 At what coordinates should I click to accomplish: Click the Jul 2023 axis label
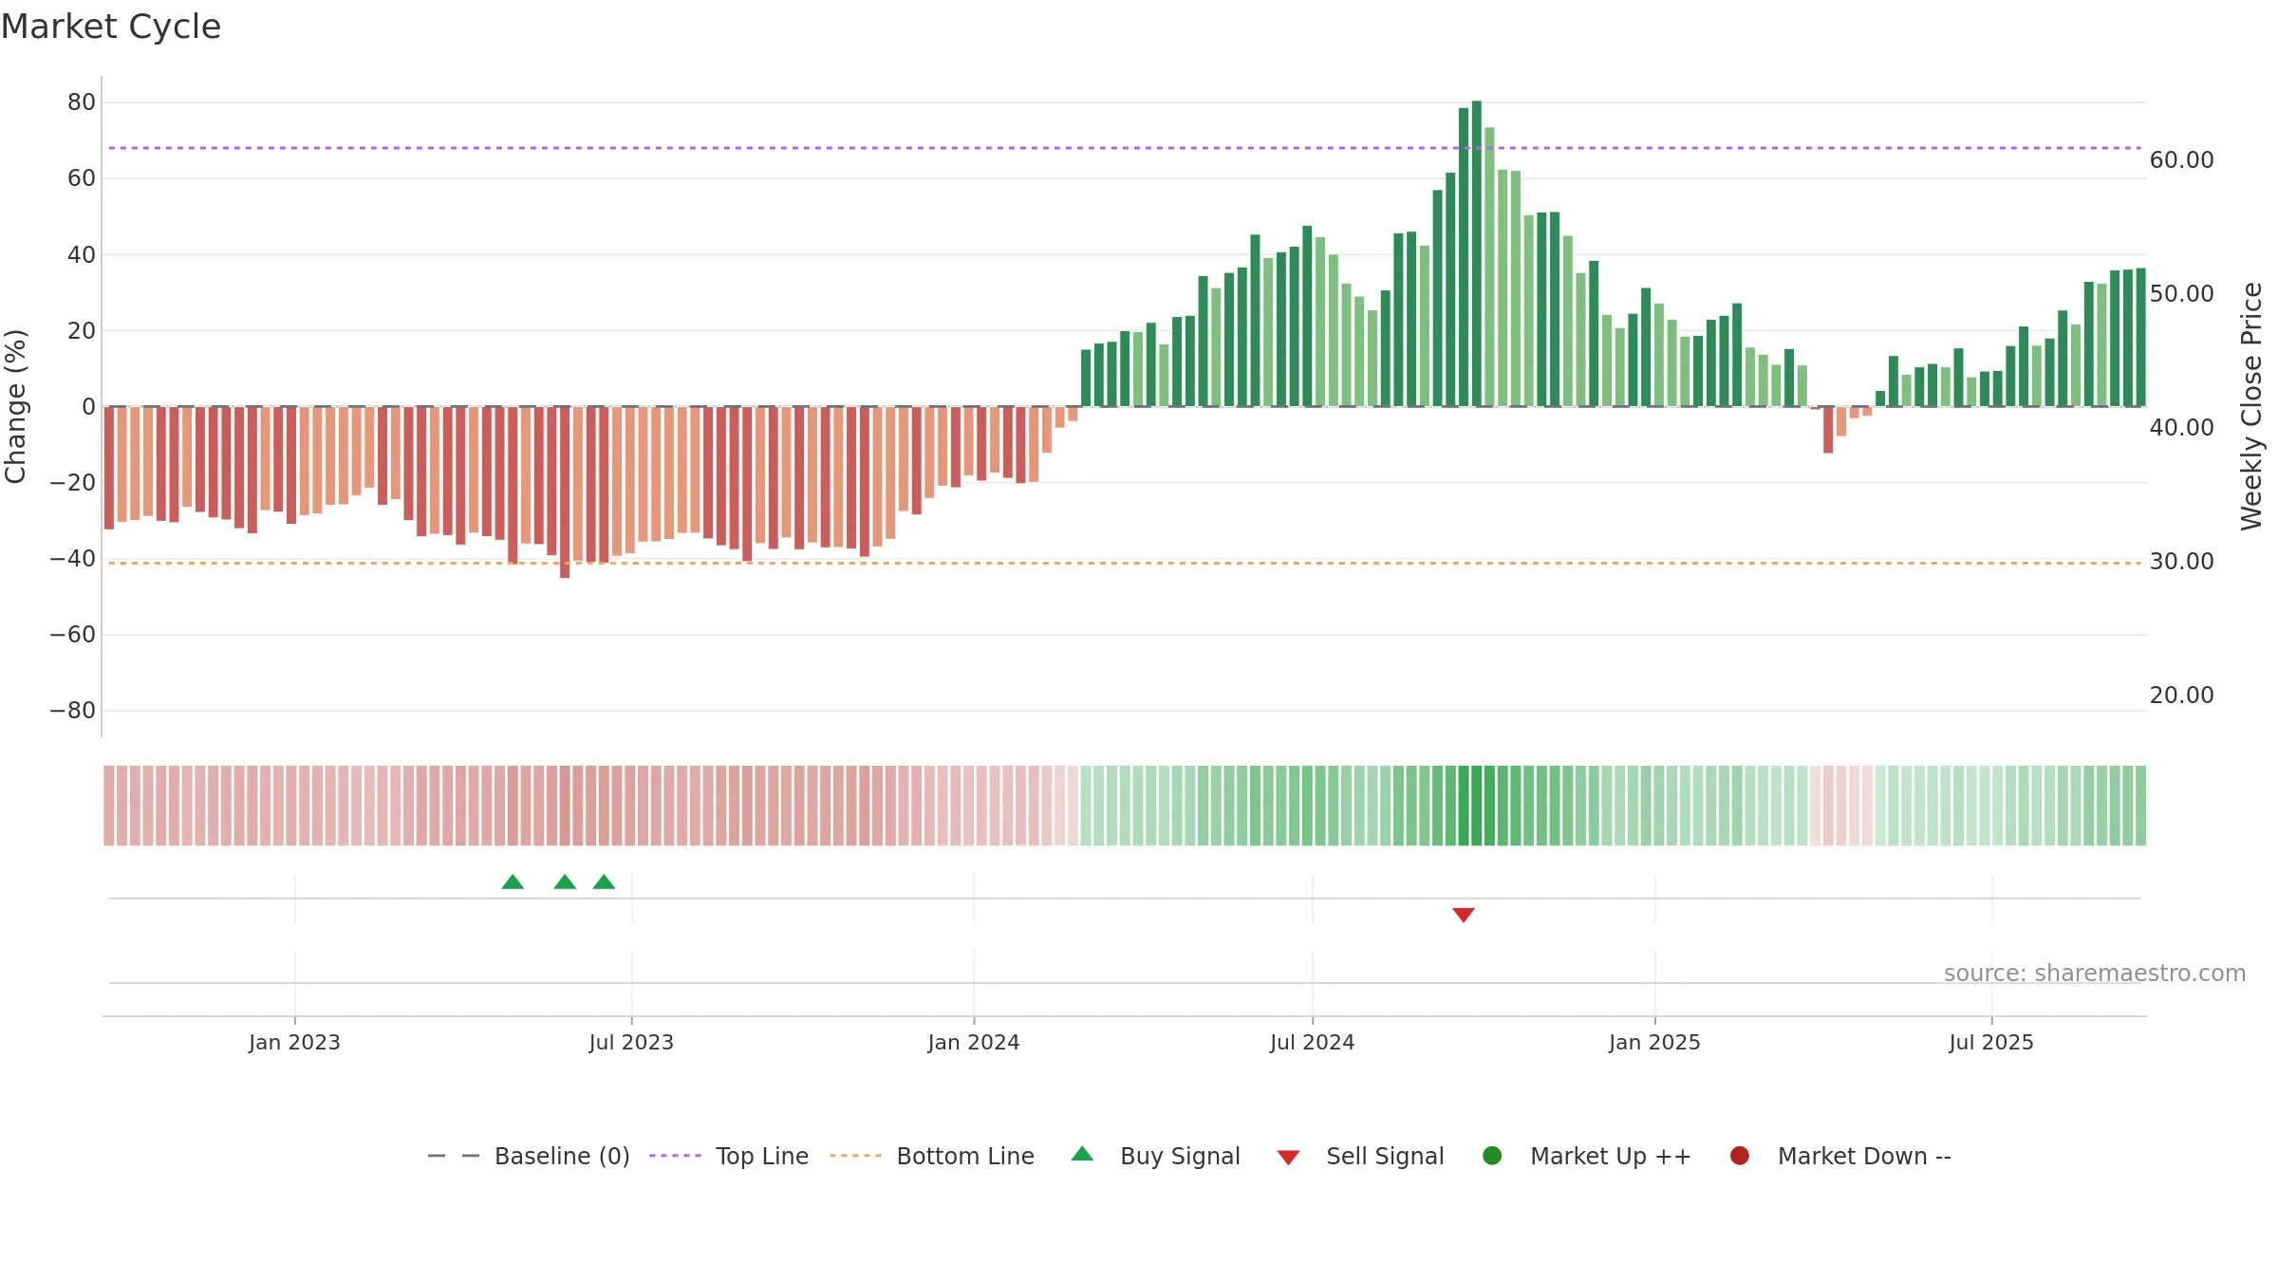(x=631, y=1042)
